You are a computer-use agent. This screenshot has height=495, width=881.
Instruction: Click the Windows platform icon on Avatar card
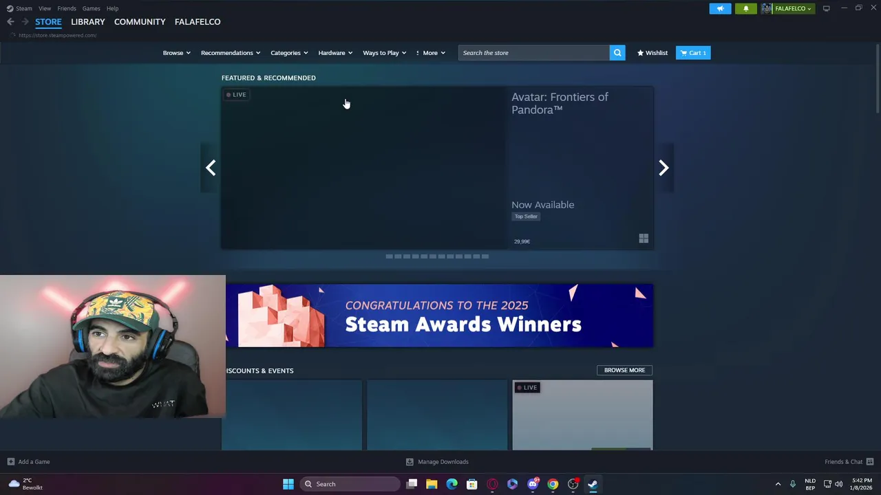[644, 239]
